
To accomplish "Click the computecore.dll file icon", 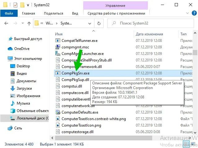I will pyautogui.click(x=58, y=93).
